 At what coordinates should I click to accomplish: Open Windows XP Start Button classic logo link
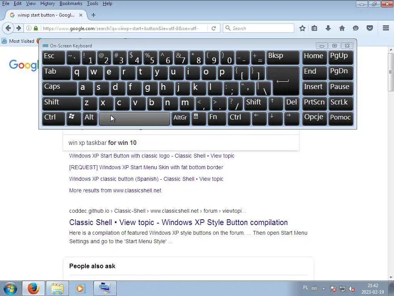tap(152, 156)
